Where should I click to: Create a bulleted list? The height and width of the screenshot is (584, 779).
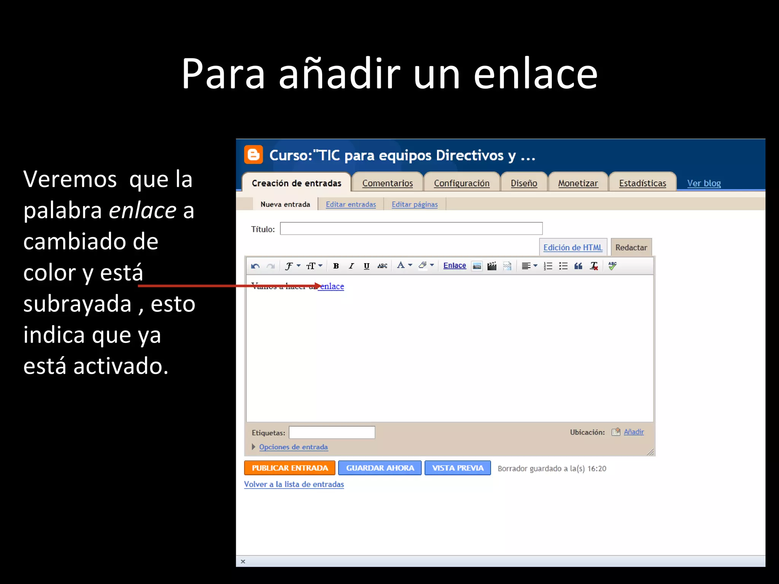[x=563, y=266]
